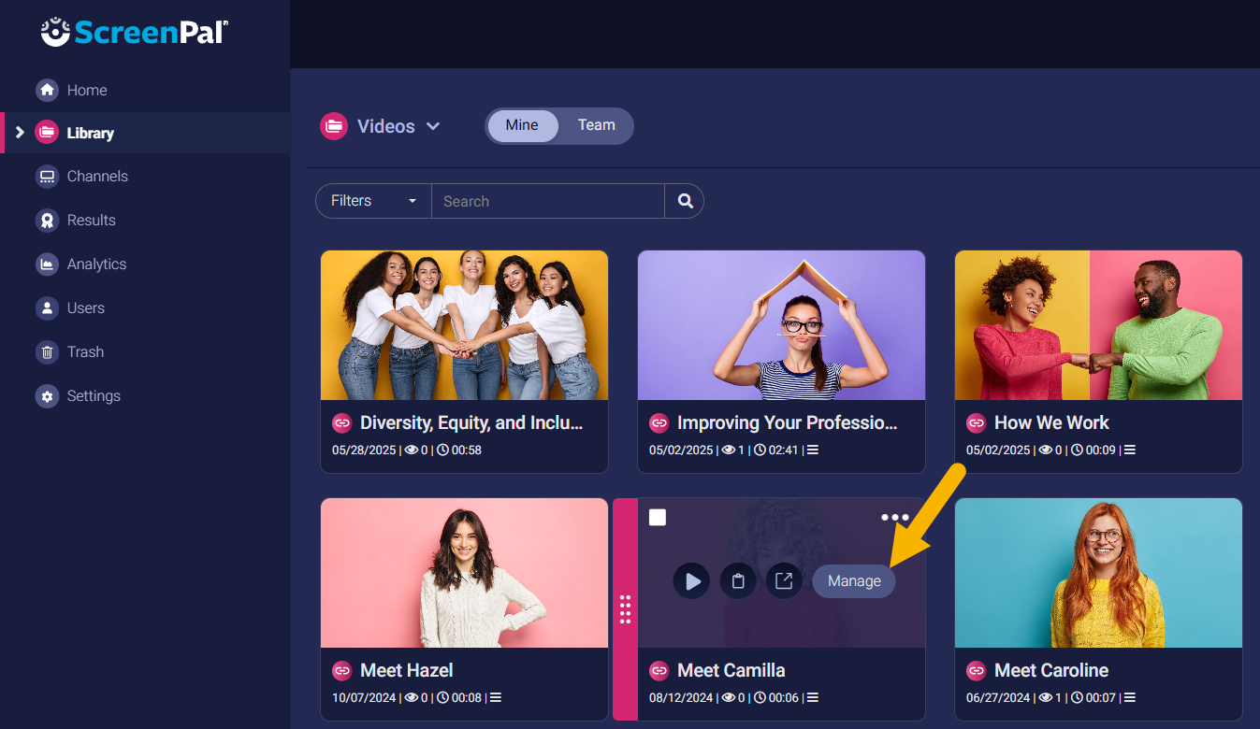Expand the Videos dropdown chevron
This screenshot has height=729, width=1260.
[433, 126]
